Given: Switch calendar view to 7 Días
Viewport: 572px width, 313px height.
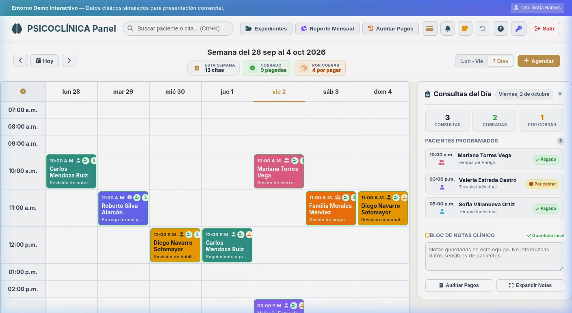Looking at the screenshot, I should (x=500, y=61).
